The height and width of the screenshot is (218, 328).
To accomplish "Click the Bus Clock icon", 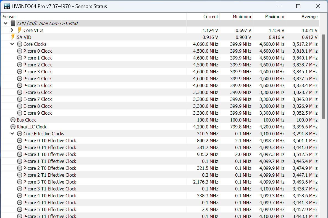I will (x=13, y=120).
